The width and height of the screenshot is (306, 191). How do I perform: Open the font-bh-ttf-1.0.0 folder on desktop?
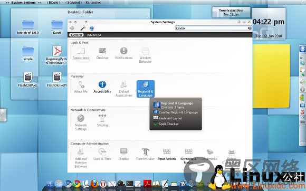28,27
